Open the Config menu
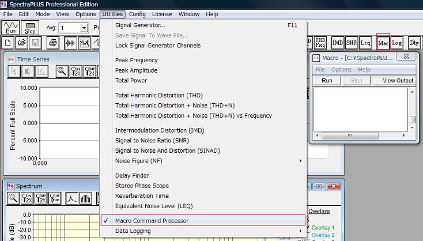 (x=137, y=14)
